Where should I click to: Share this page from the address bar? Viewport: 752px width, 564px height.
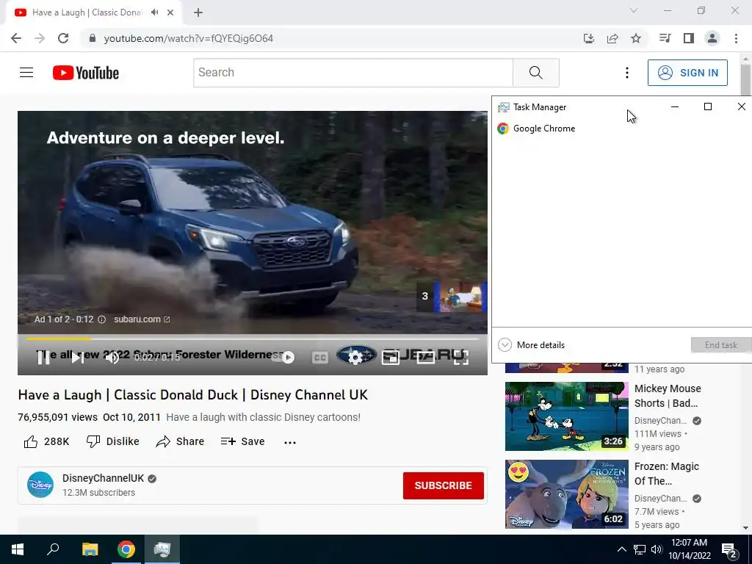[x=612, y=38]
